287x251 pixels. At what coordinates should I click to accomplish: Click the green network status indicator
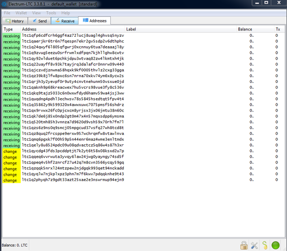[275, 245]
